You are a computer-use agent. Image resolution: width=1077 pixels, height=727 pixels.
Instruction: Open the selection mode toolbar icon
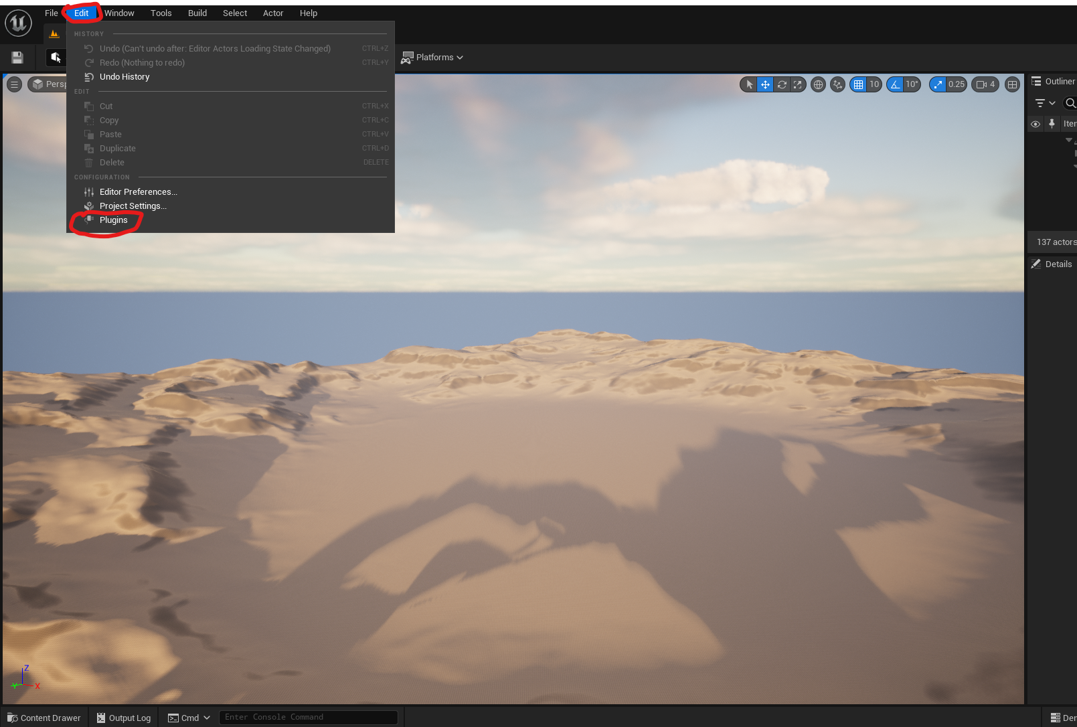(x=56, y=58)
